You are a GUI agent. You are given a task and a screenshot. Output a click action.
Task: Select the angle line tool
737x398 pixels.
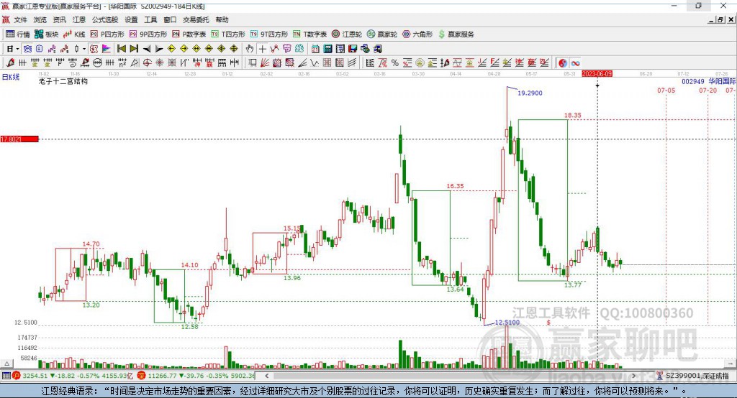[302, 63]
